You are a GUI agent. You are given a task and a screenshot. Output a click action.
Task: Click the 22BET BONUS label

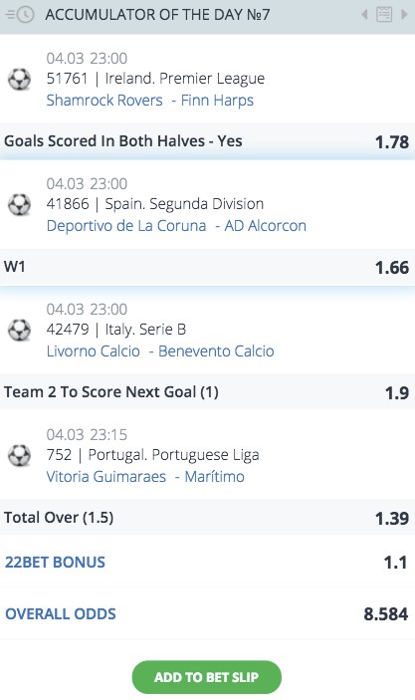(55, 562)
